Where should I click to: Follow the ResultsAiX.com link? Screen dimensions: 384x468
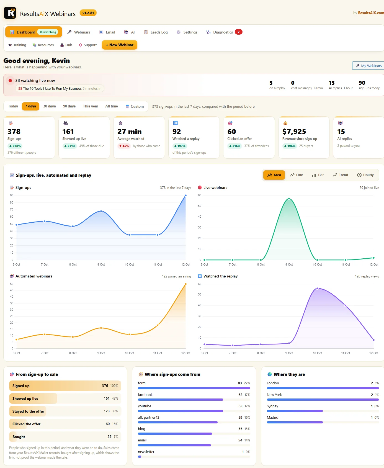pos(371,13)
